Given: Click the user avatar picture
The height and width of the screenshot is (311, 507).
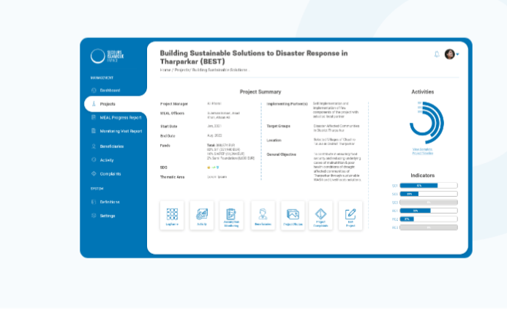Looking at the screenshot, I should pos(449,54).
